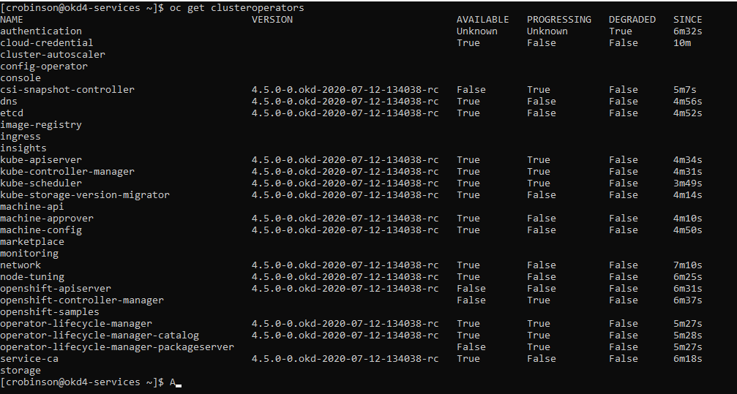The width and height of the screenshot is (737, 394).
Task: Click authentication's DEGRADED True value
Action: [x=621, y=31]
